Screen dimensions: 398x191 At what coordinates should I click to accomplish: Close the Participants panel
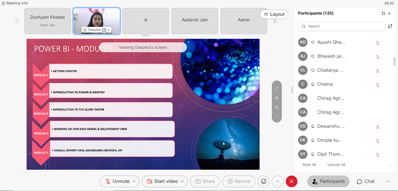[389, 13]
